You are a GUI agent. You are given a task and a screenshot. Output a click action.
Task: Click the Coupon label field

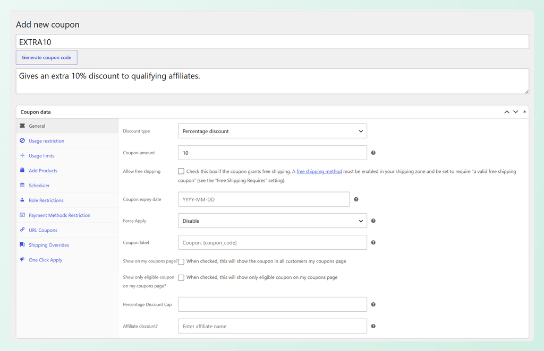pyautogui.click(x=273, y=243)
